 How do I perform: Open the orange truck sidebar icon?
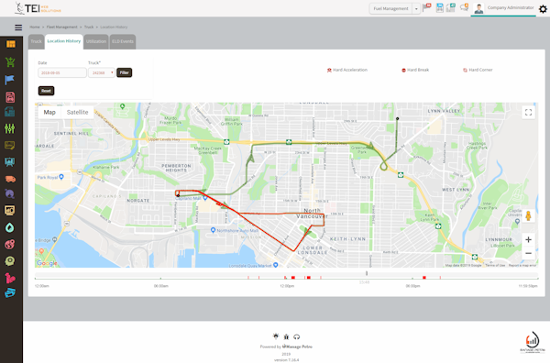point(10,180)
